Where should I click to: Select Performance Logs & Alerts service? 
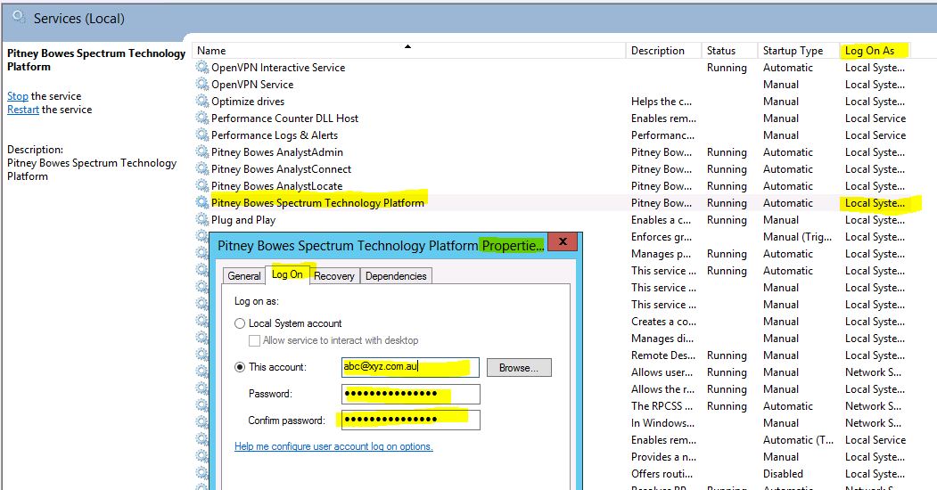click(x=553, y=135)
